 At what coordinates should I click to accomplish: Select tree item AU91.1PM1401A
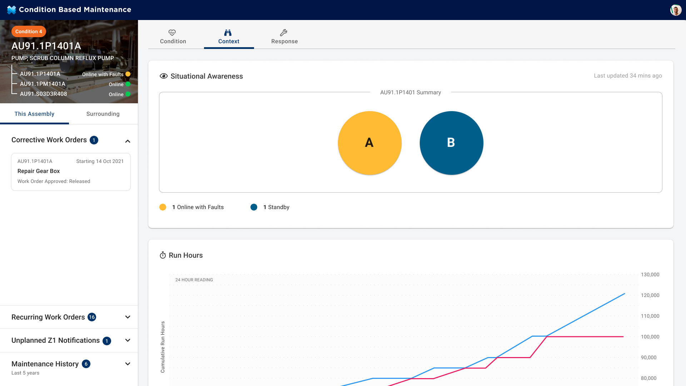[43, 84]
